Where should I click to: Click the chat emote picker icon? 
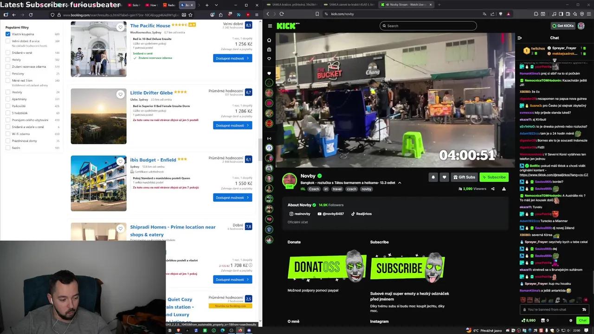(x=584, y=309)
